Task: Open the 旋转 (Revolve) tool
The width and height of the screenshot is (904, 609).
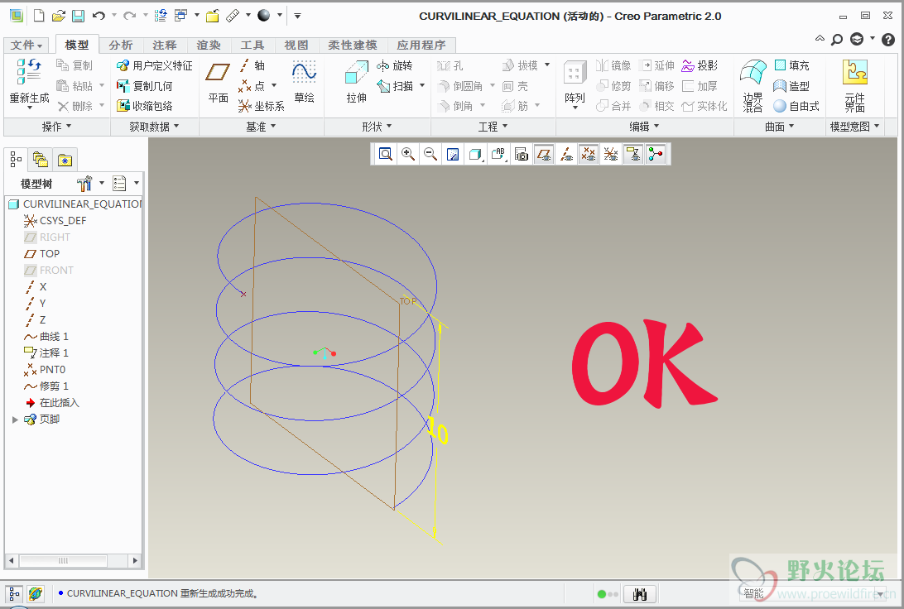Action: (394, 65)
